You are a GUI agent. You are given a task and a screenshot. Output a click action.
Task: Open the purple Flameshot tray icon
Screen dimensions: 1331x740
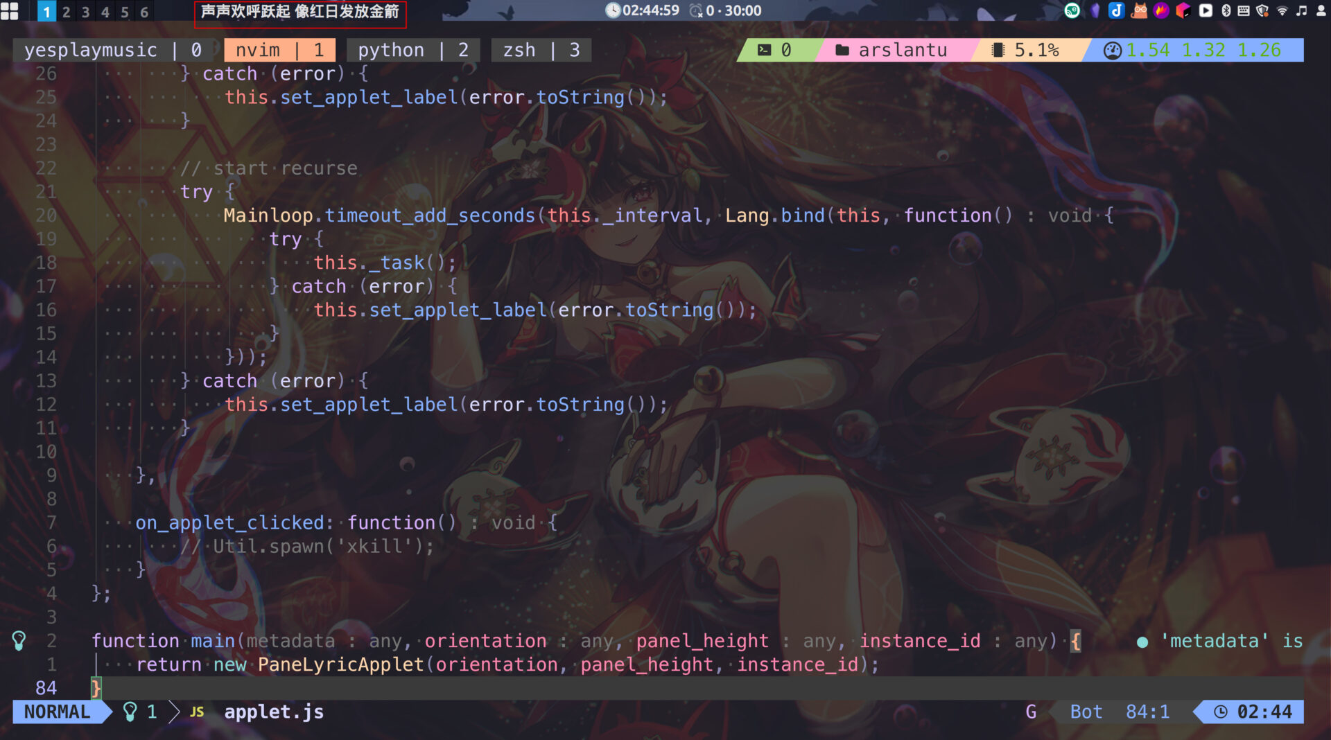coord(1161,10)
